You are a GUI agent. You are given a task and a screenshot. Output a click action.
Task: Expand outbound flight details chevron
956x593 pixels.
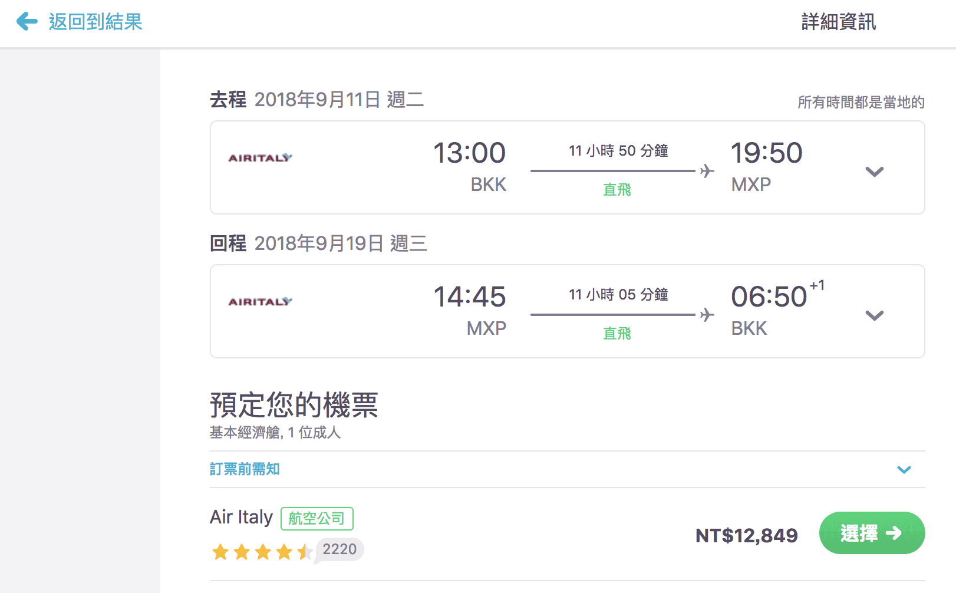(x=875, y=172)
